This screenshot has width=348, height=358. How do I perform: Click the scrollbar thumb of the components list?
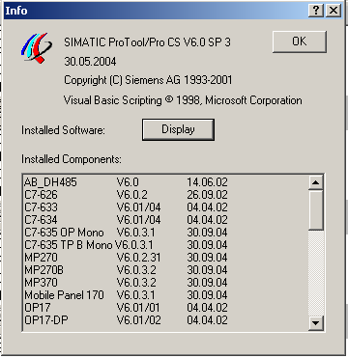coord(316,209)
